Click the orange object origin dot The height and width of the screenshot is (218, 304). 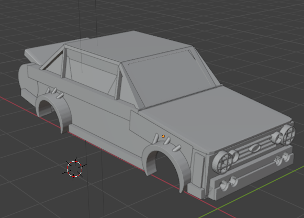[x=163, y=136]
